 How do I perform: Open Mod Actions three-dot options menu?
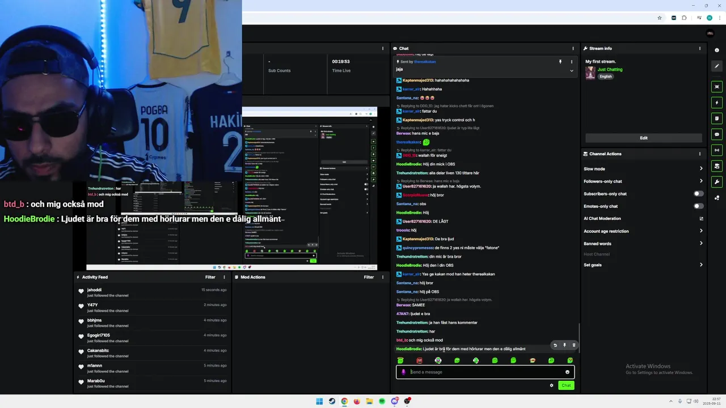383,277
